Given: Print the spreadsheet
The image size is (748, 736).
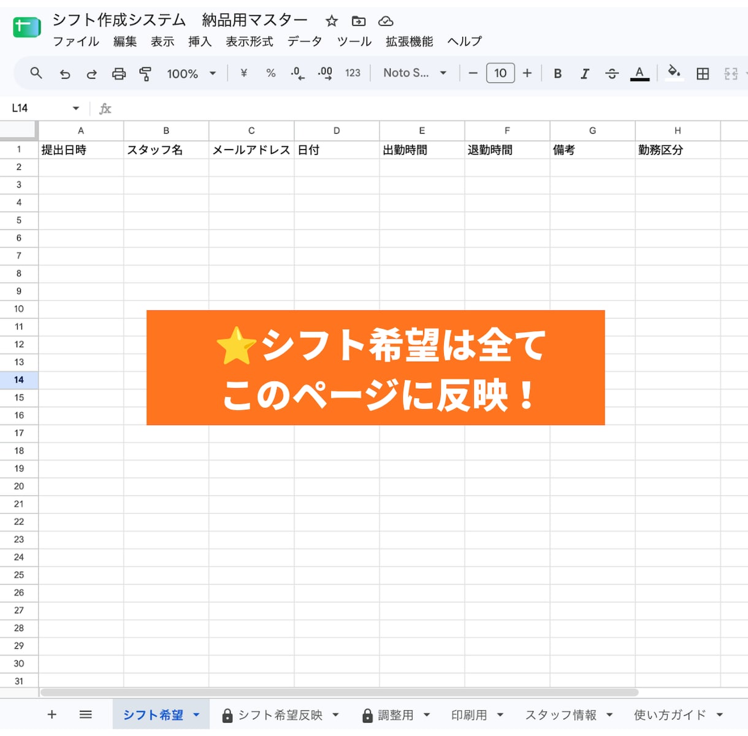Looking at the screenshot, I should click(x=118, y=74).
